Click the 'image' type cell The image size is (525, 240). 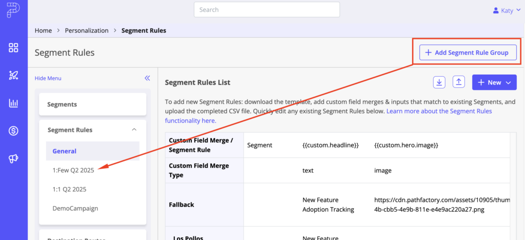382,170
